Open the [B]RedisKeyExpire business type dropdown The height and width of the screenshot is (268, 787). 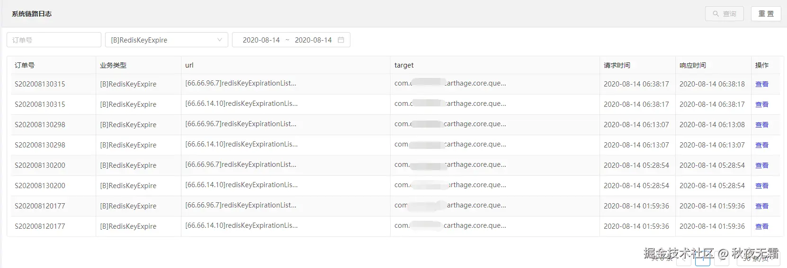pos(167,40)
